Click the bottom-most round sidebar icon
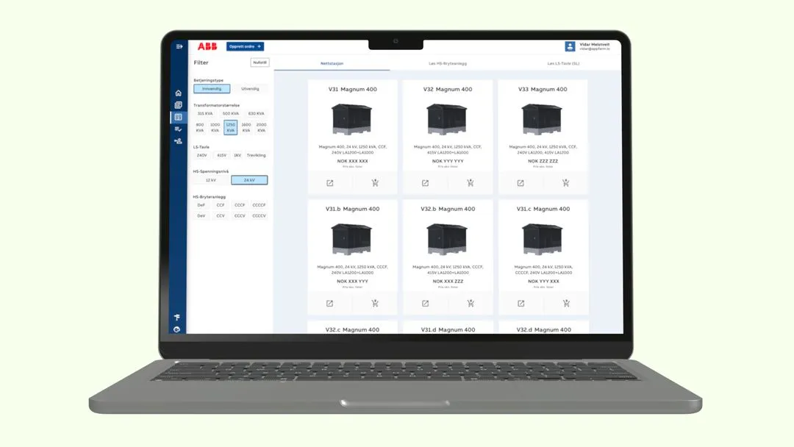The width and height of the screenshot is (794, 447). 176,329
